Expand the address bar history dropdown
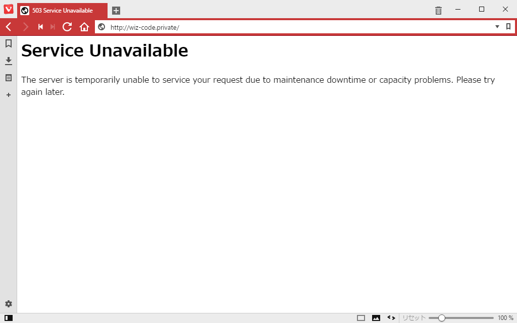This screenshot has width=517, height=323. (497, 27)
